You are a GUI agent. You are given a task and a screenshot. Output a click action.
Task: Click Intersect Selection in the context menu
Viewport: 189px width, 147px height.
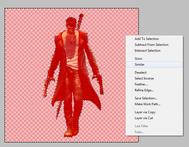click(x=154, y=51)
